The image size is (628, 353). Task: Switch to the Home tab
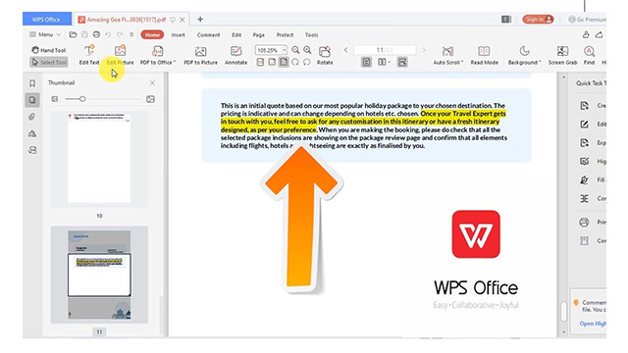click(x=152, y=35)
